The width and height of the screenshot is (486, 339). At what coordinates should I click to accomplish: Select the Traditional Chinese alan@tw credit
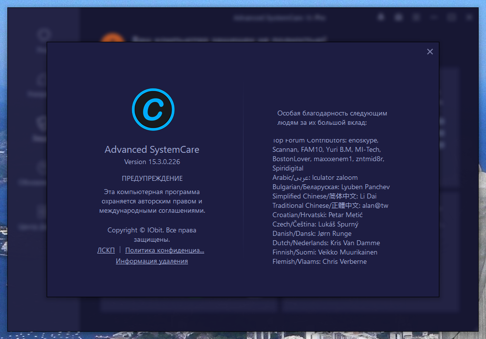330,205
